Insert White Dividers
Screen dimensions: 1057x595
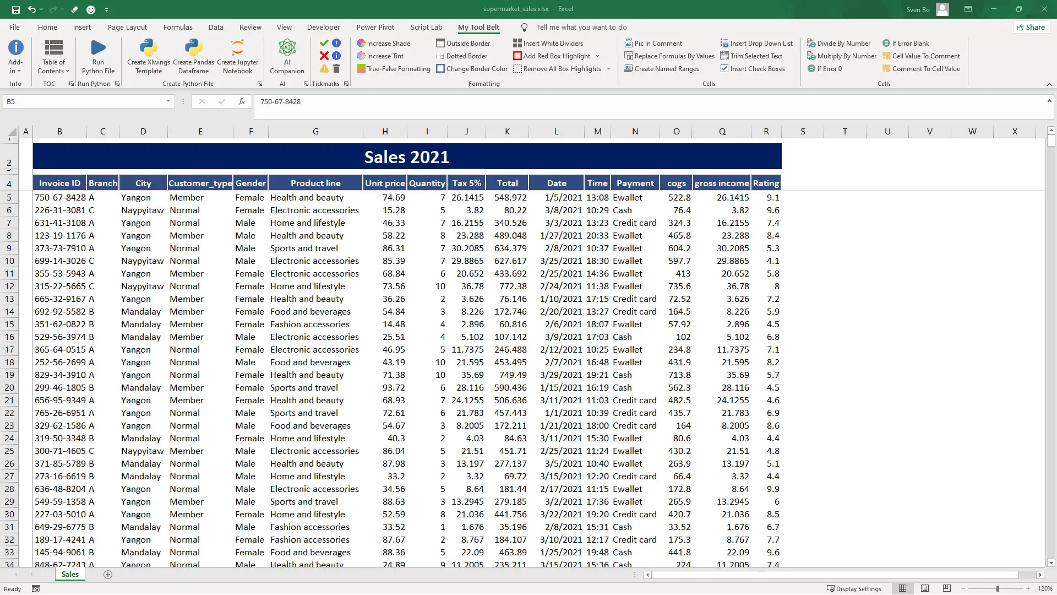pyautogui.click(x=548, y=43)
